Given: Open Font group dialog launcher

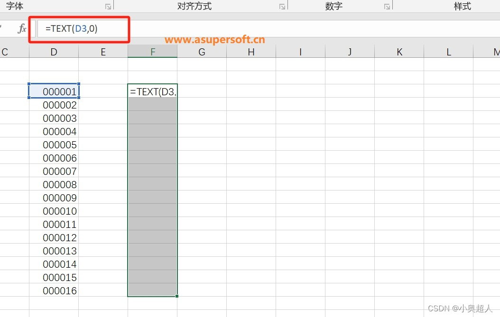Looking at the screenshot, I should click(108, 7).
